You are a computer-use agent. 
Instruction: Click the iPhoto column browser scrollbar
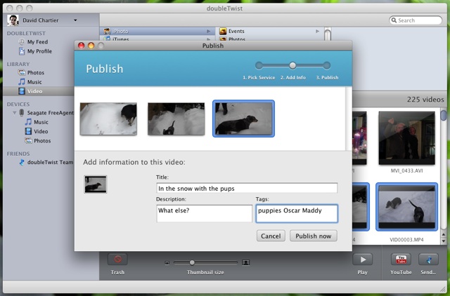click(x=328, y=34)
